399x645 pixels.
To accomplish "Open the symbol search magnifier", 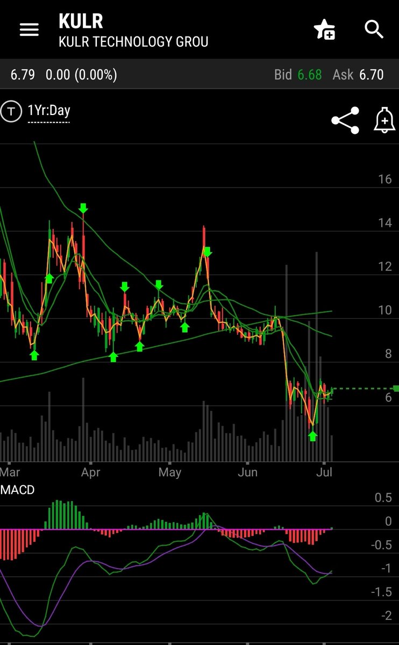I will (374, 29).
